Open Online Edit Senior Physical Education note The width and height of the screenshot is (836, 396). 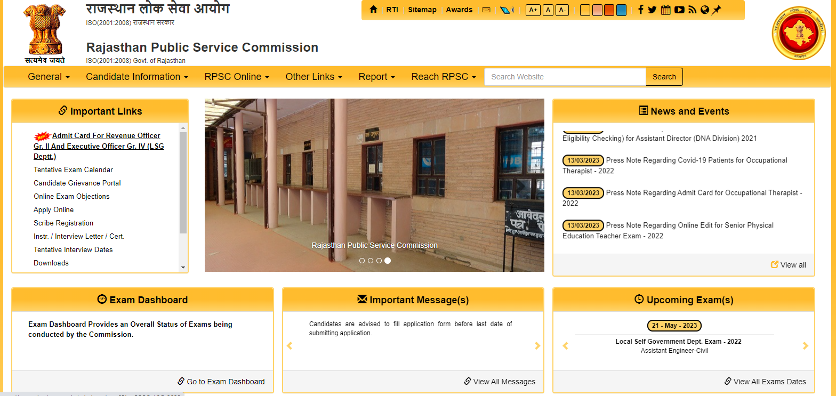click(x=668, y=231)
